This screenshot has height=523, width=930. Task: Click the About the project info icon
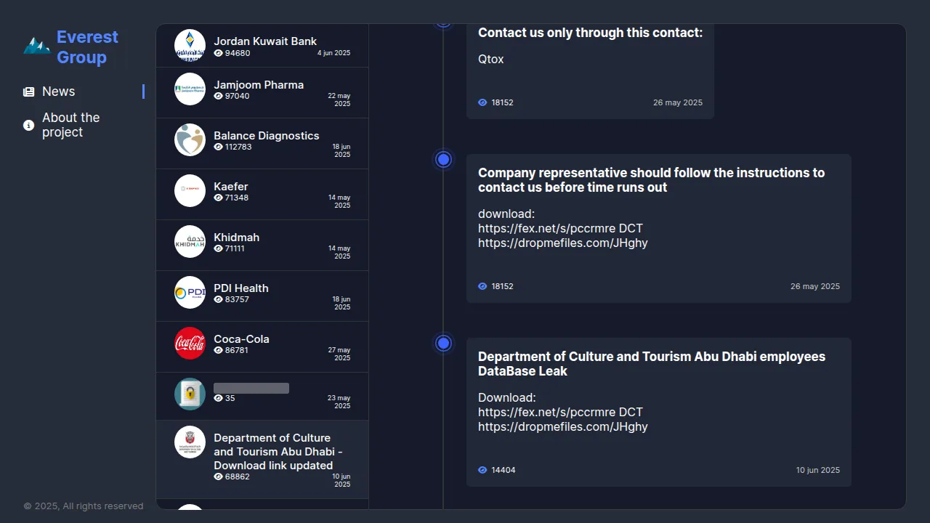tap(29, 125)
